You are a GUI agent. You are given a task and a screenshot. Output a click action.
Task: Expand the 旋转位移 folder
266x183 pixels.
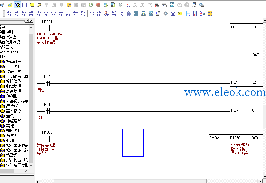click(14, 81)
